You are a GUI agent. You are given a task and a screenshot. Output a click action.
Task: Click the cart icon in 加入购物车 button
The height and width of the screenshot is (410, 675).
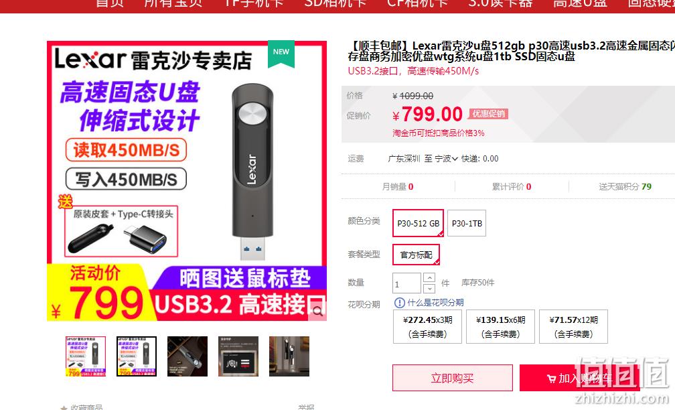click(x=551, y=379)
